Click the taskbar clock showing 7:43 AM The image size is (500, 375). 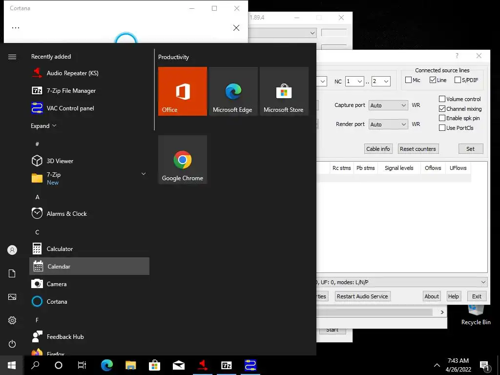[458, 365]
